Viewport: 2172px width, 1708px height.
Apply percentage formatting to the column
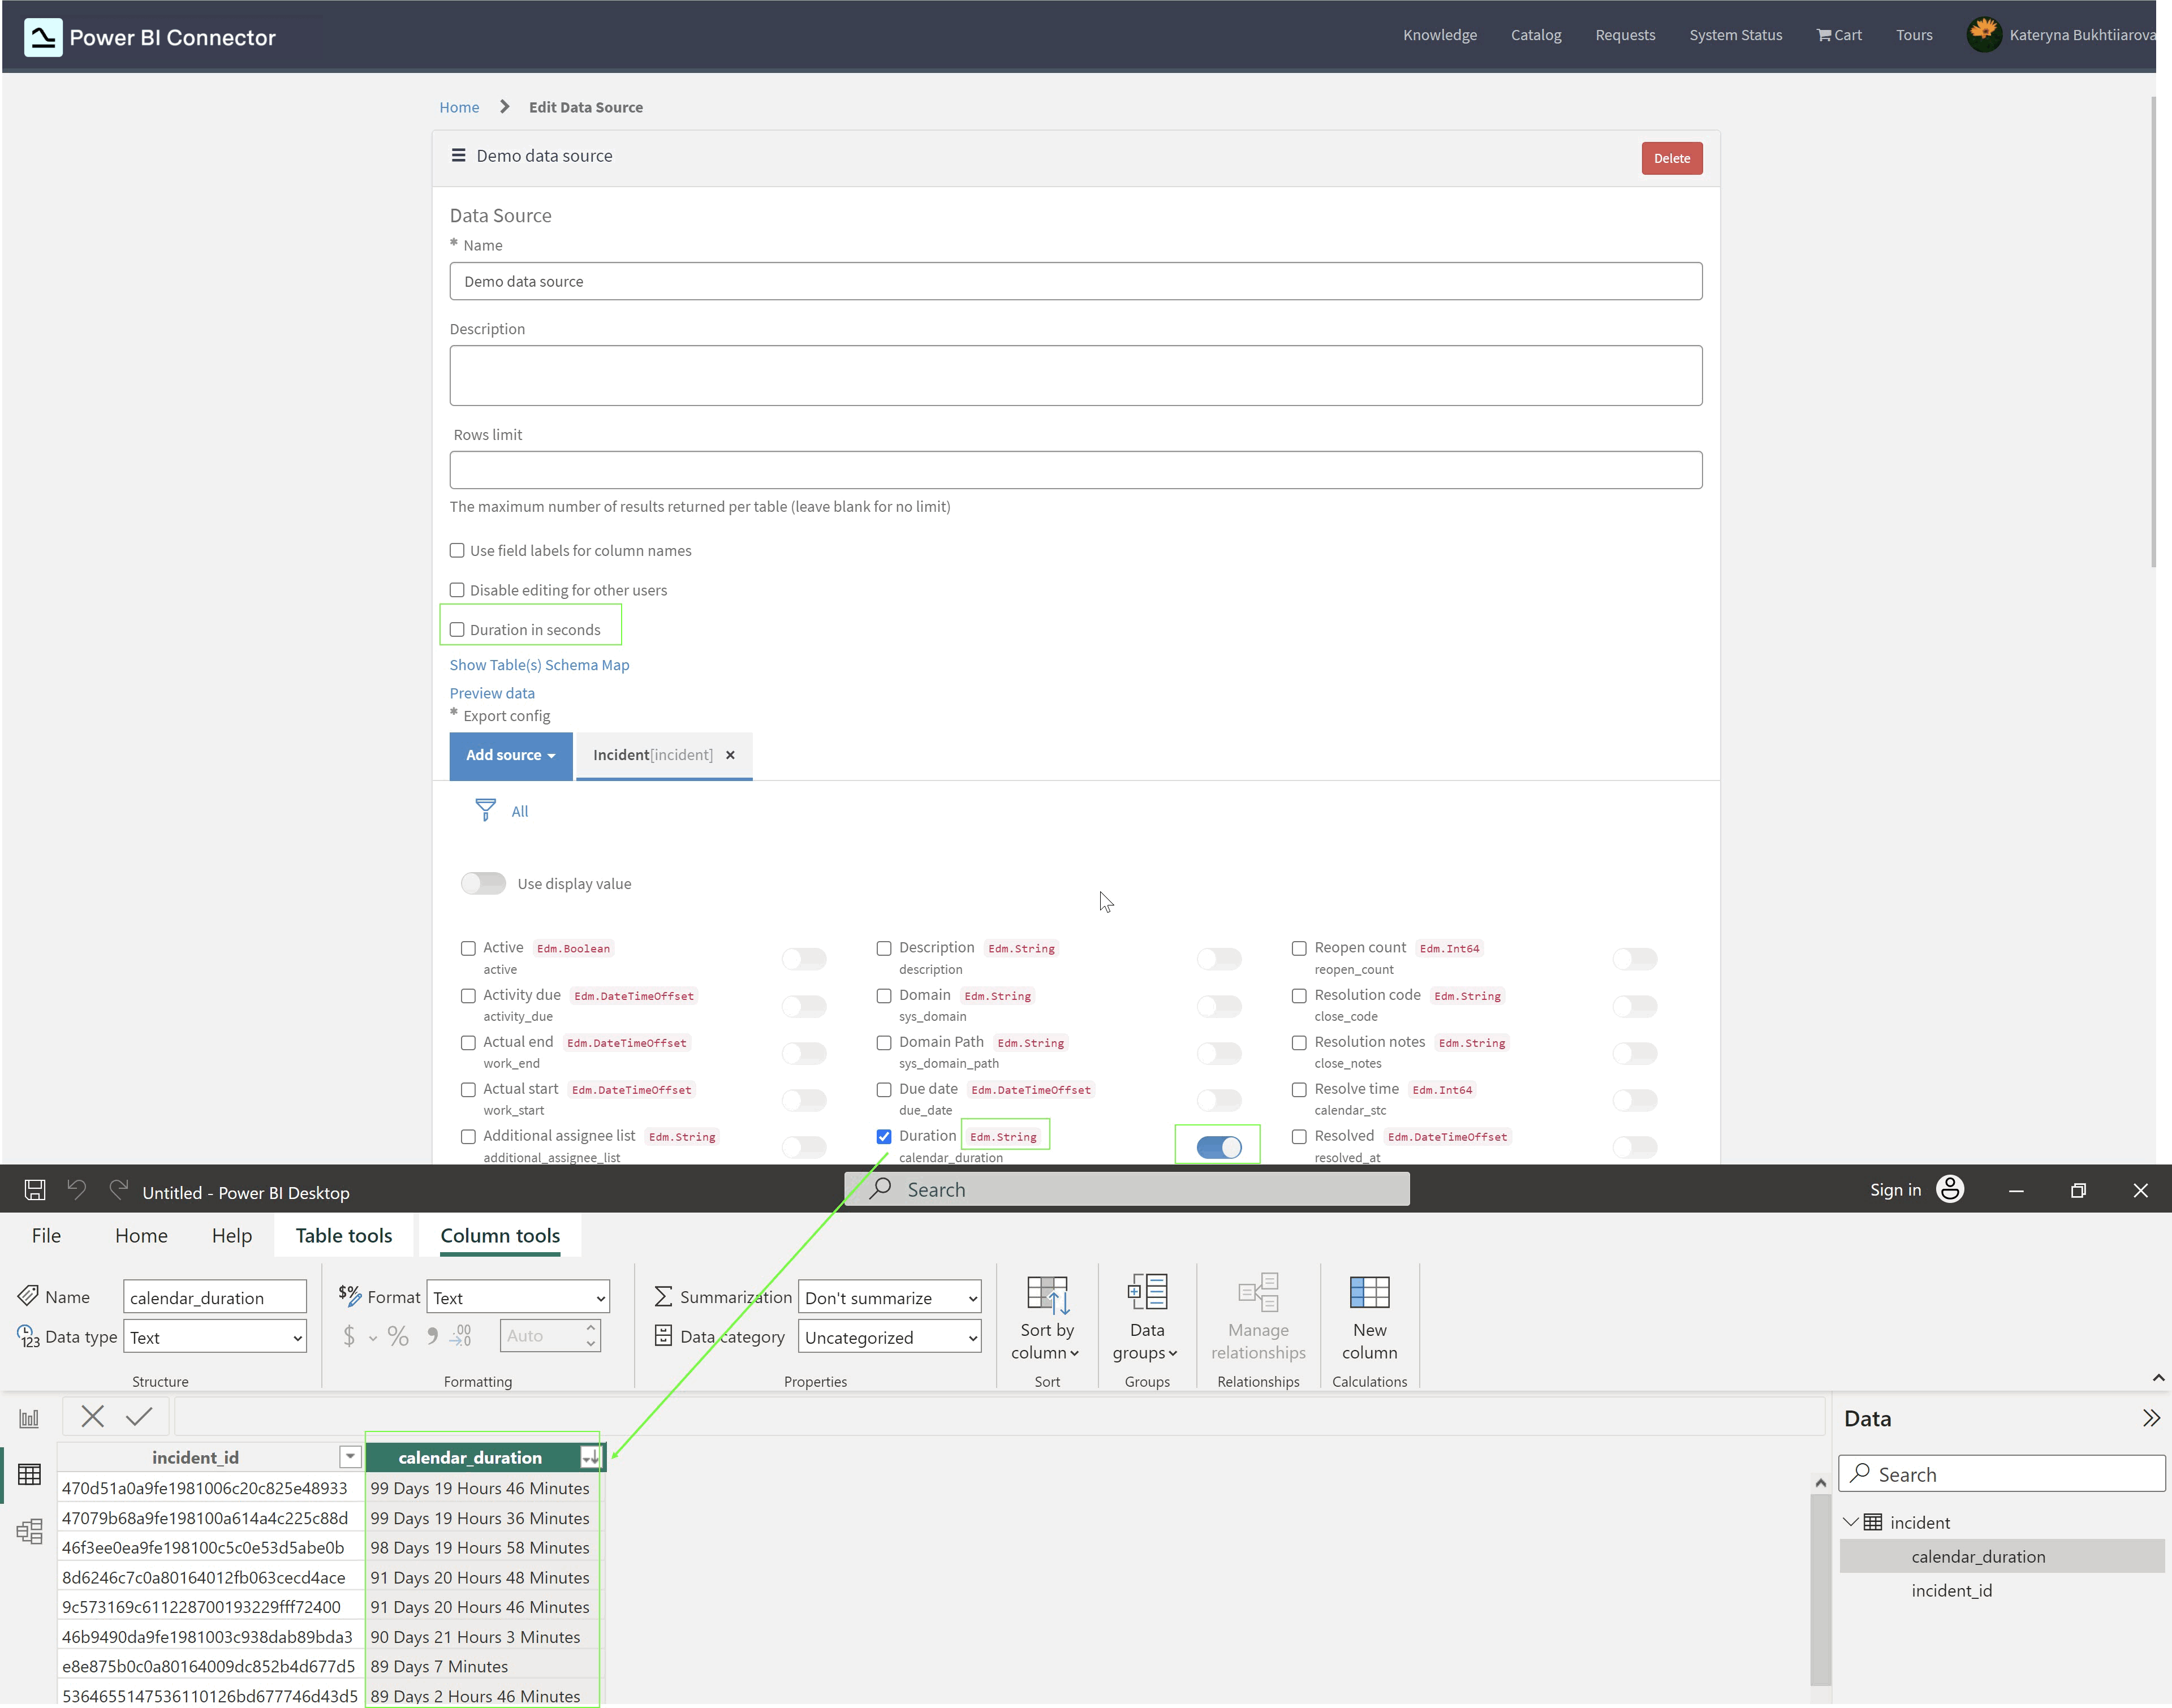(398, 1335)
